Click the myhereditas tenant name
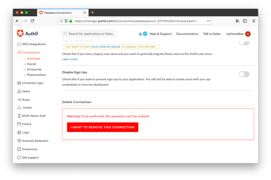This screenshot has width=271, height=180. 235,34
